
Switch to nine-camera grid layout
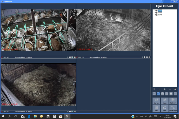[162, 94]
